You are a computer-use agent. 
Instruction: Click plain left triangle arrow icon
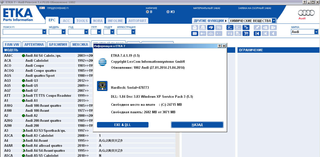click(273, 33)
